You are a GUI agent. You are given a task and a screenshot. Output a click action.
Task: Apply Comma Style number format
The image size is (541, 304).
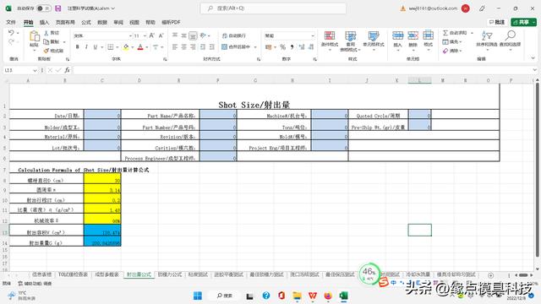[x=292, y=47]
